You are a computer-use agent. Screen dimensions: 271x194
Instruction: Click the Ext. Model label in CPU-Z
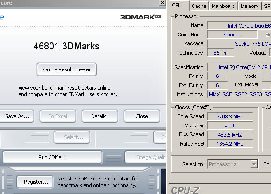(247, 84)
